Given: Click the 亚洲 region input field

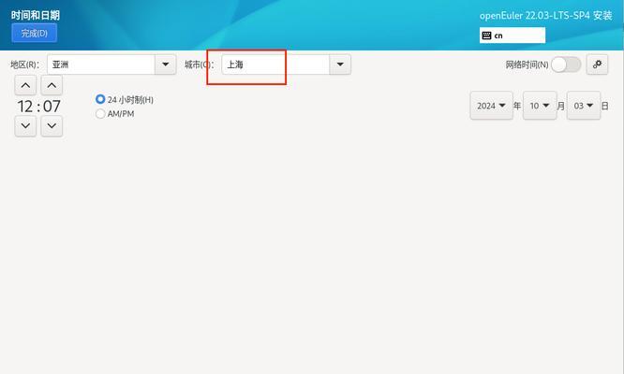Looking at the screenshot, I should point(101,65).
